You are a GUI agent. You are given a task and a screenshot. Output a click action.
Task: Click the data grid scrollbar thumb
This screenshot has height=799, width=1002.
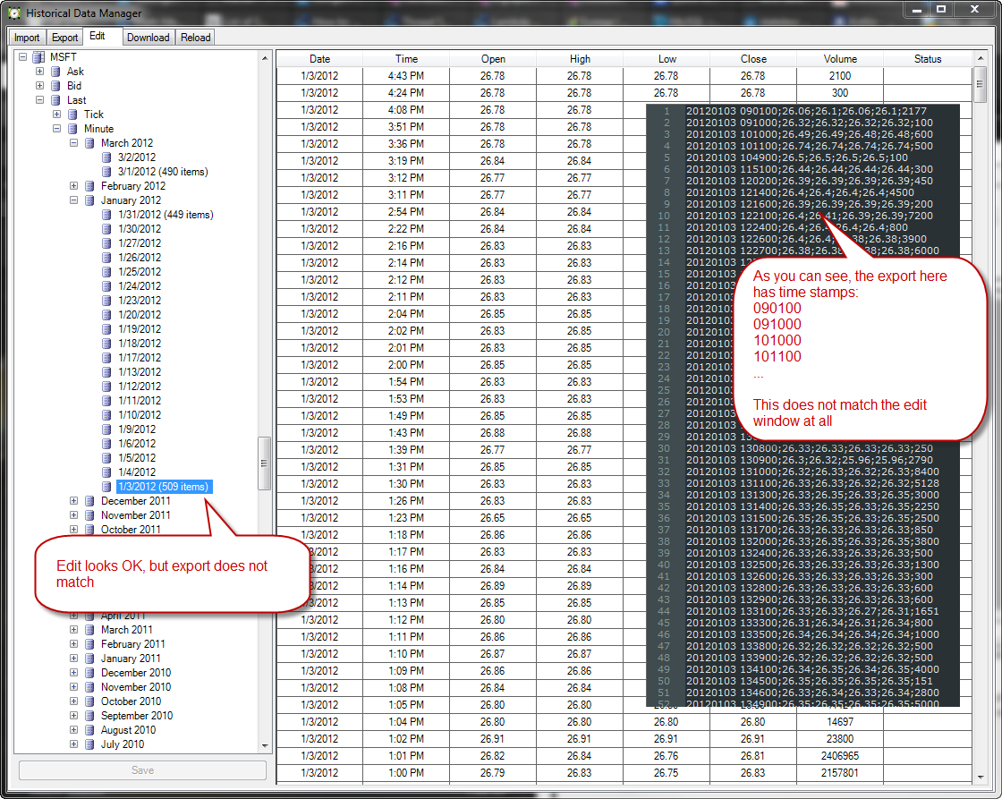coord(981,85)
